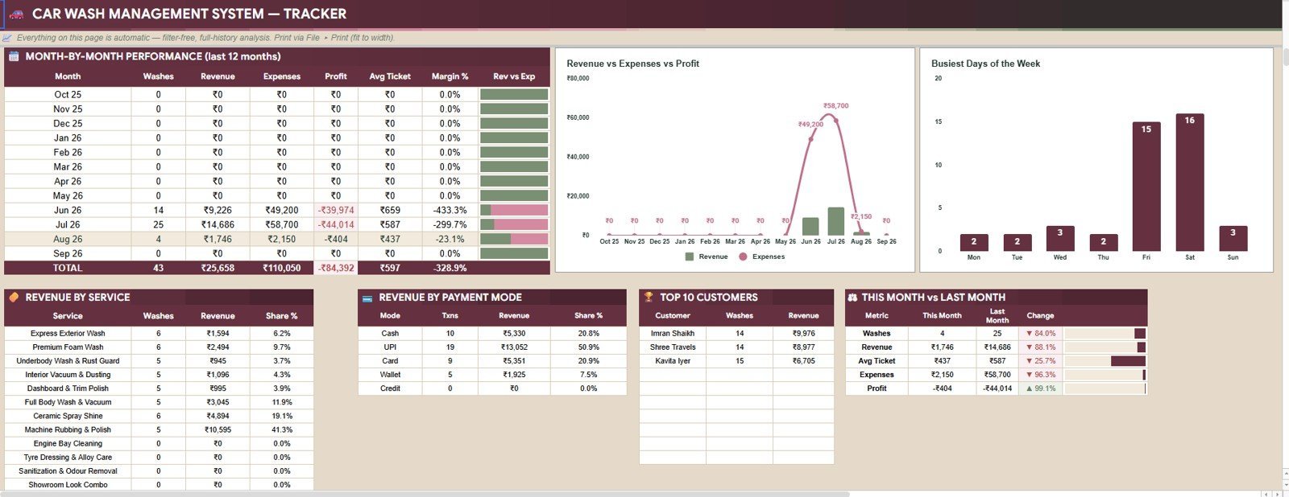This screenshot has height=497, width=1289.
Task: Click the car icon beside the tracker title
Action: 15,14
